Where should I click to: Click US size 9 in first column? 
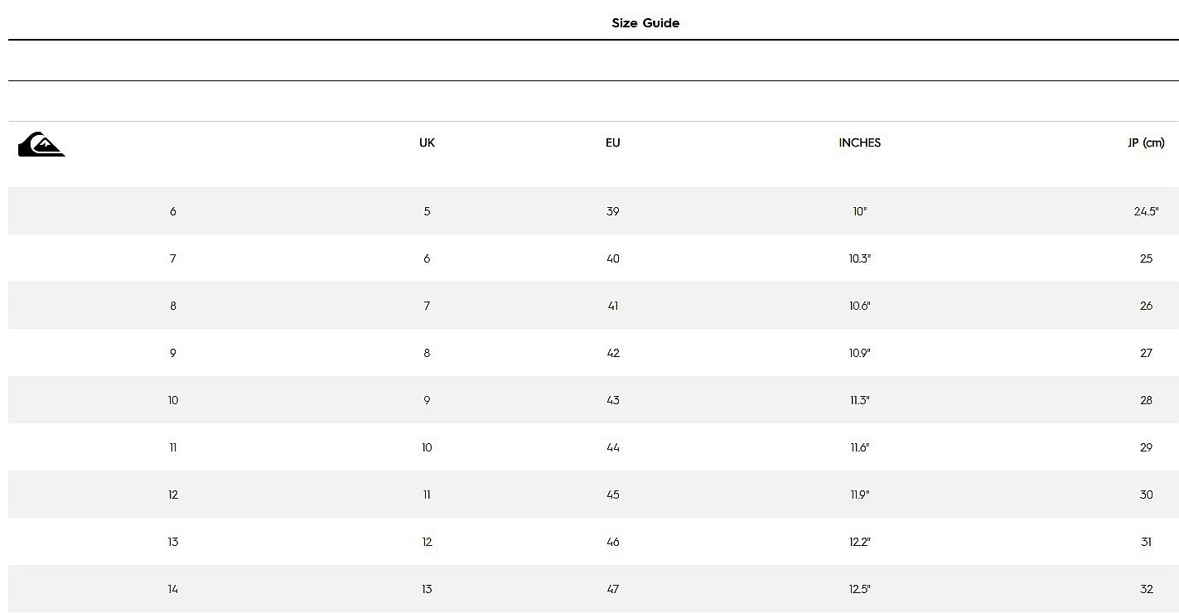click(x=173, y=353)
